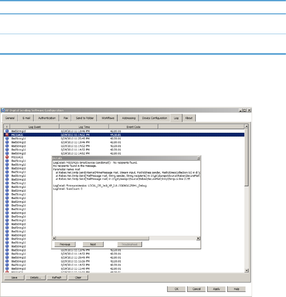Click log list scroll down arrow
The image size is (286, 297).
(x=246, y=271)
